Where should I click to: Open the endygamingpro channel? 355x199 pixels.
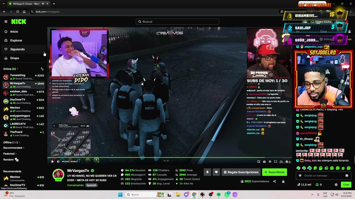coord(24,117)
